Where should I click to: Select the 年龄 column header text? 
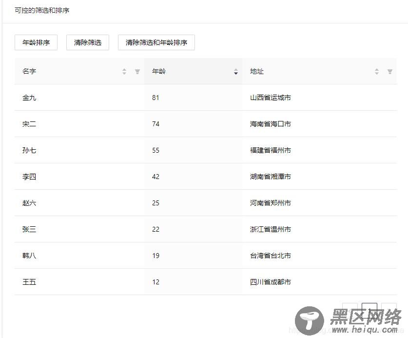(159, 71)
